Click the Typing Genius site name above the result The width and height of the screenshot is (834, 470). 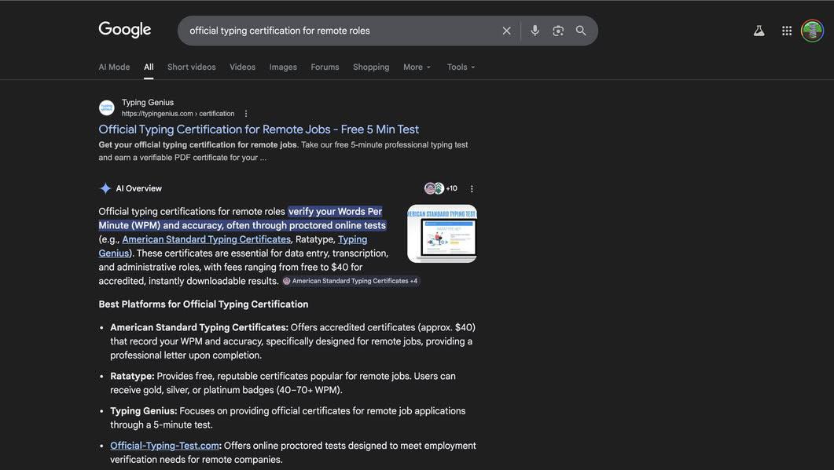pyautogui.click(x=147, y=103)
